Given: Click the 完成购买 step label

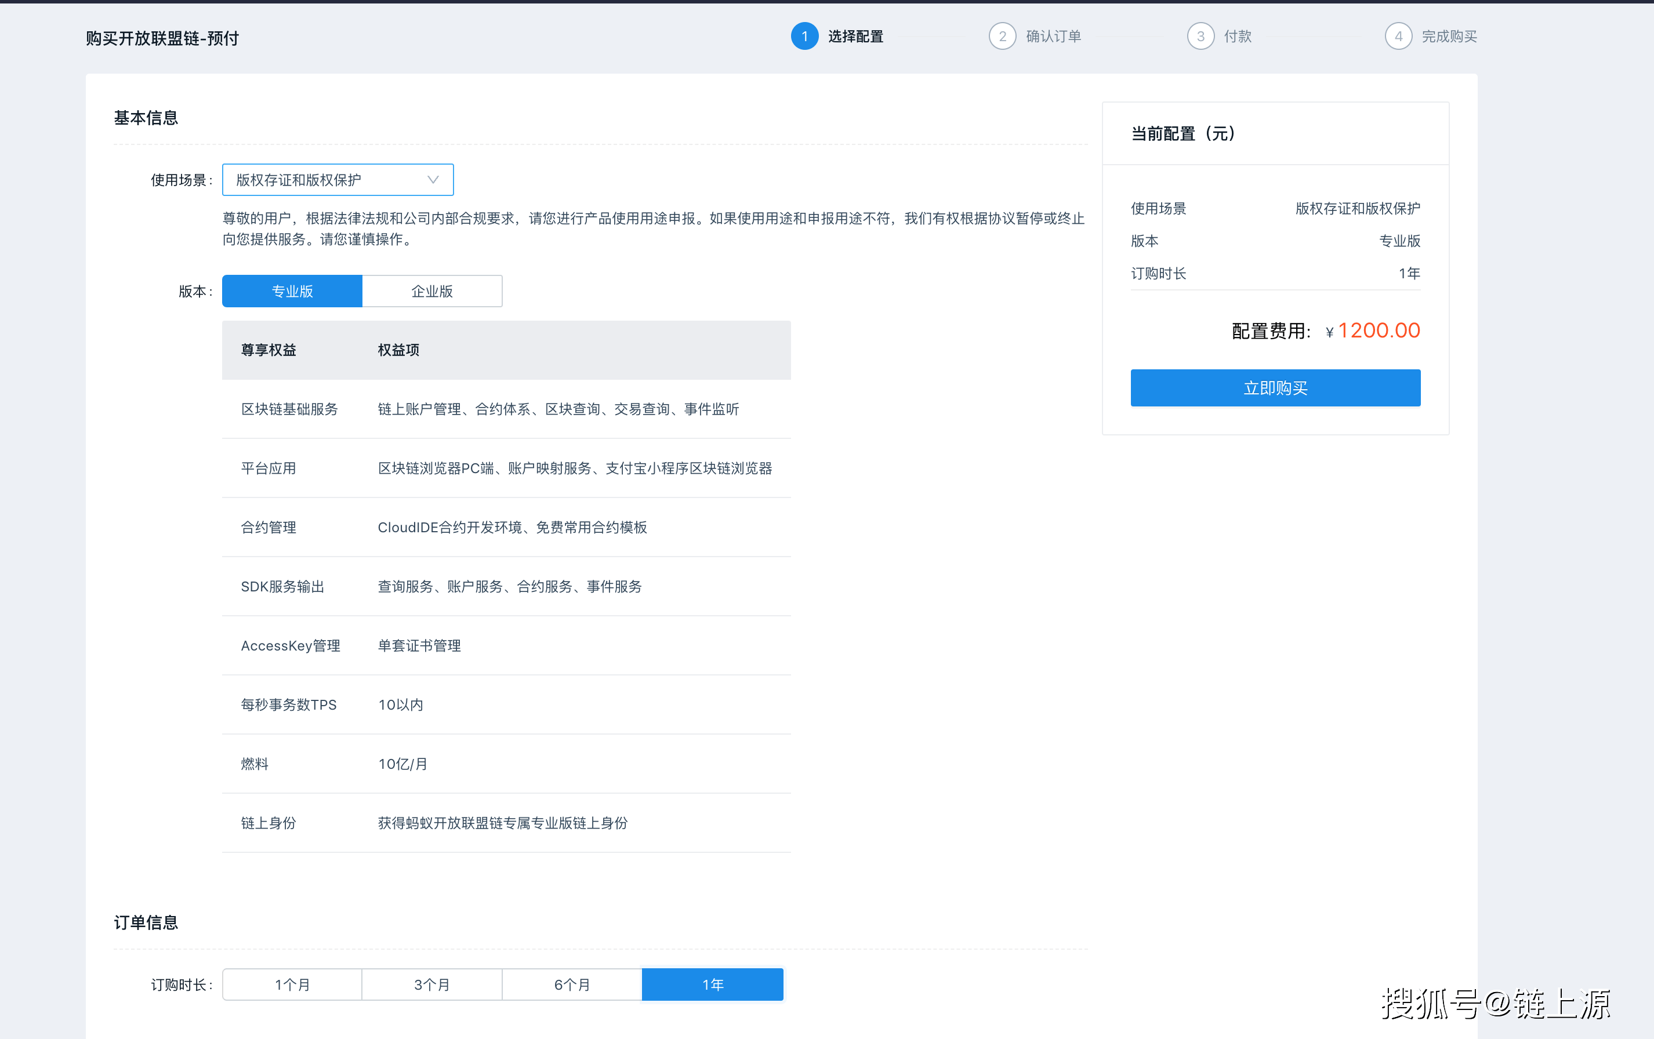Looking at the screenshot, I should point(1449,37).
